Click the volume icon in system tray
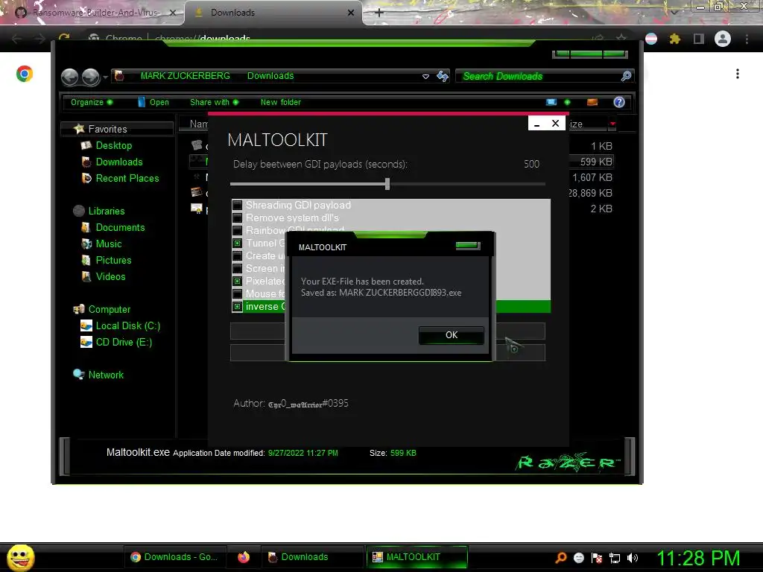Screen dimensions: 763x572 click(632, 558)
